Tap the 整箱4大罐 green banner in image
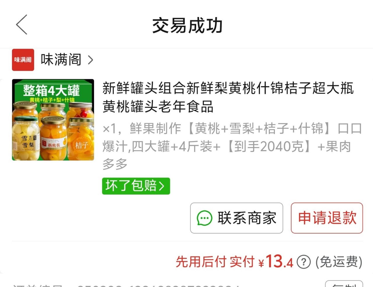This screenshot has height=287, width=373. coord(51,90)
